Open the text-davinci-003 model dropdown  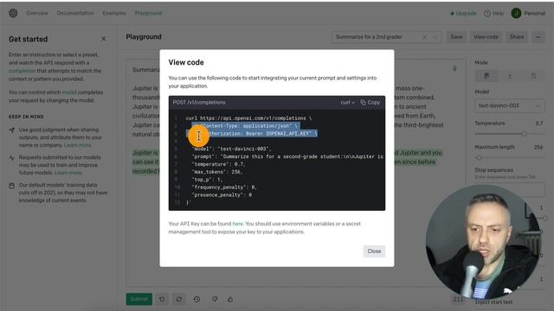coord(510,105)
